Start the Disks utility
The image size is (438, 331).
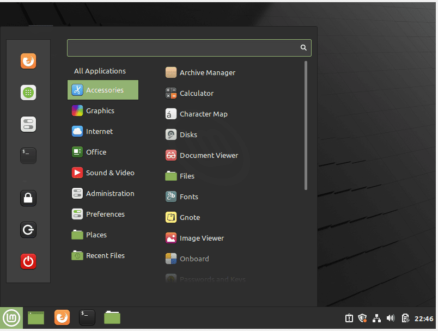(189, 134)
